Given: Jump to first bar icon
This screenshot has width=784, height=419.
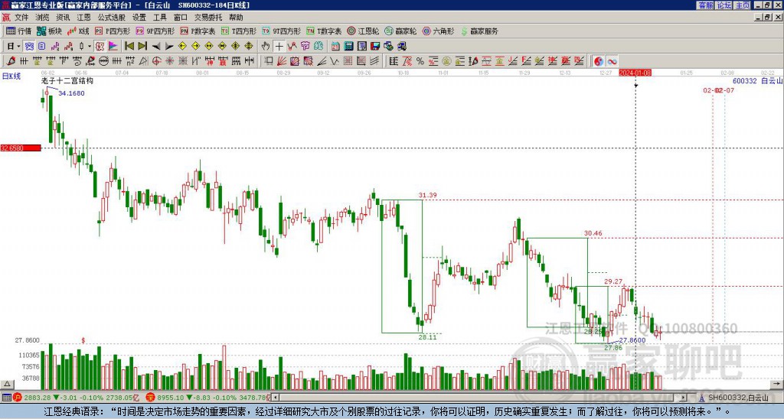Looking at the screenshot, I should point(129,46).
